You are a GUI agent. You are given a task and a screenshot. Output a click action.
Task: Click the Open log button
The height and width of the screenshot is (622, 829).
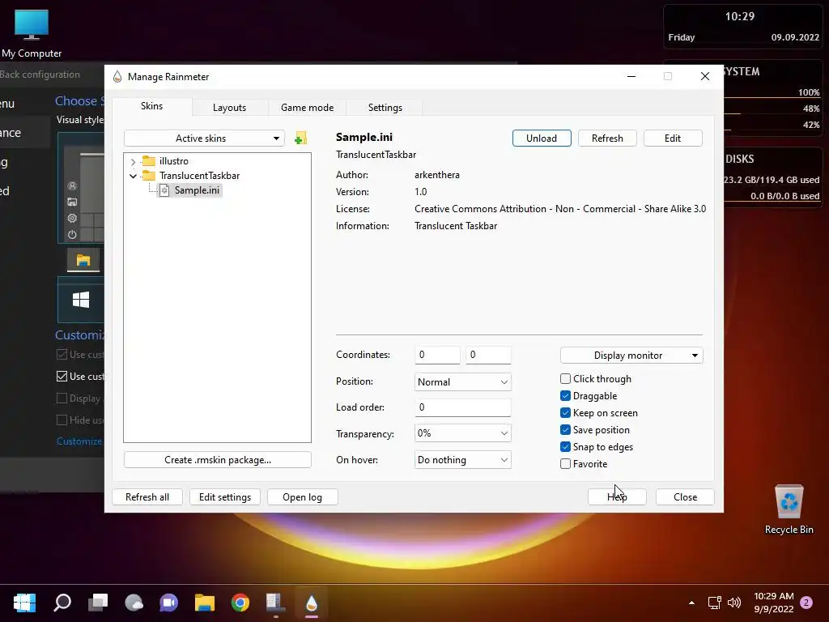coord(302,497)
